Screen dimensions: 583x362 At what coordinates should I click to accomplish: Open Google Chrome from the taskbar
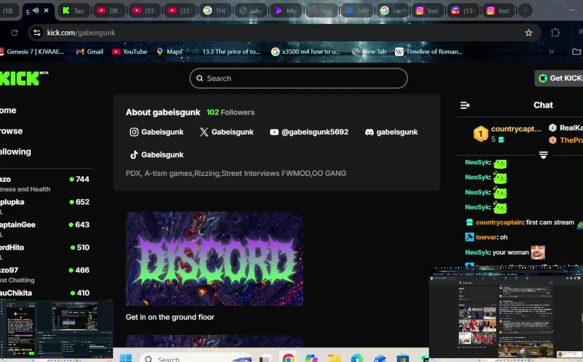click(x=288, y=358)
